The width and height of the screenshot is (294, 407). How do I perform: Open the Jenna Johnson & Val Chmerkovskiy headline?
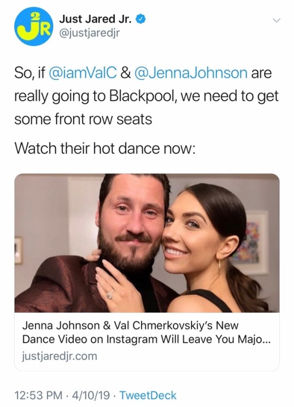coord(146,332)
